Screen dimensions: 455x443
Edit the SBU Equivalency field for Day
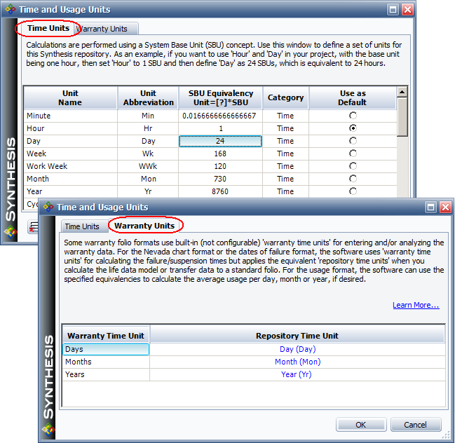(x=220, y=141)
